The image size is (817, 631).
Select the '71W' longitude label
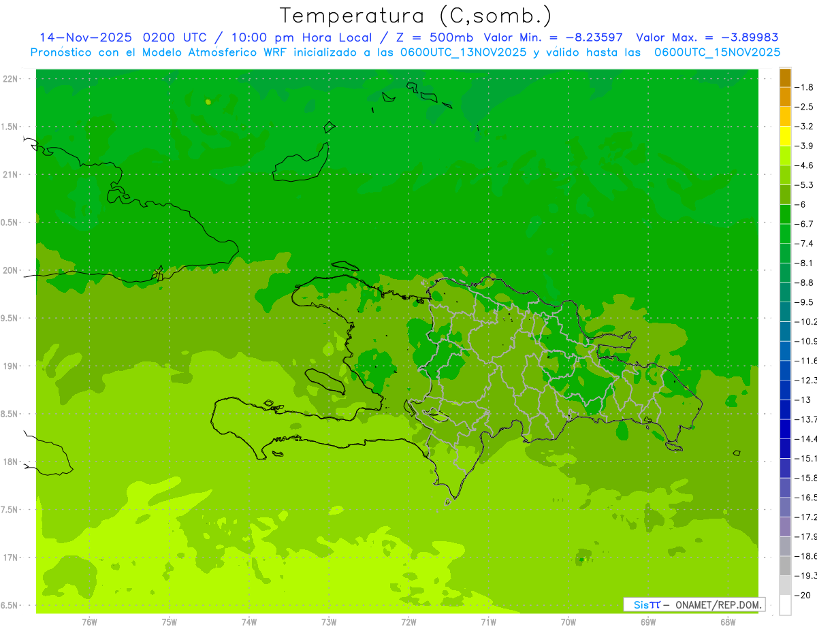coord(488,622)
